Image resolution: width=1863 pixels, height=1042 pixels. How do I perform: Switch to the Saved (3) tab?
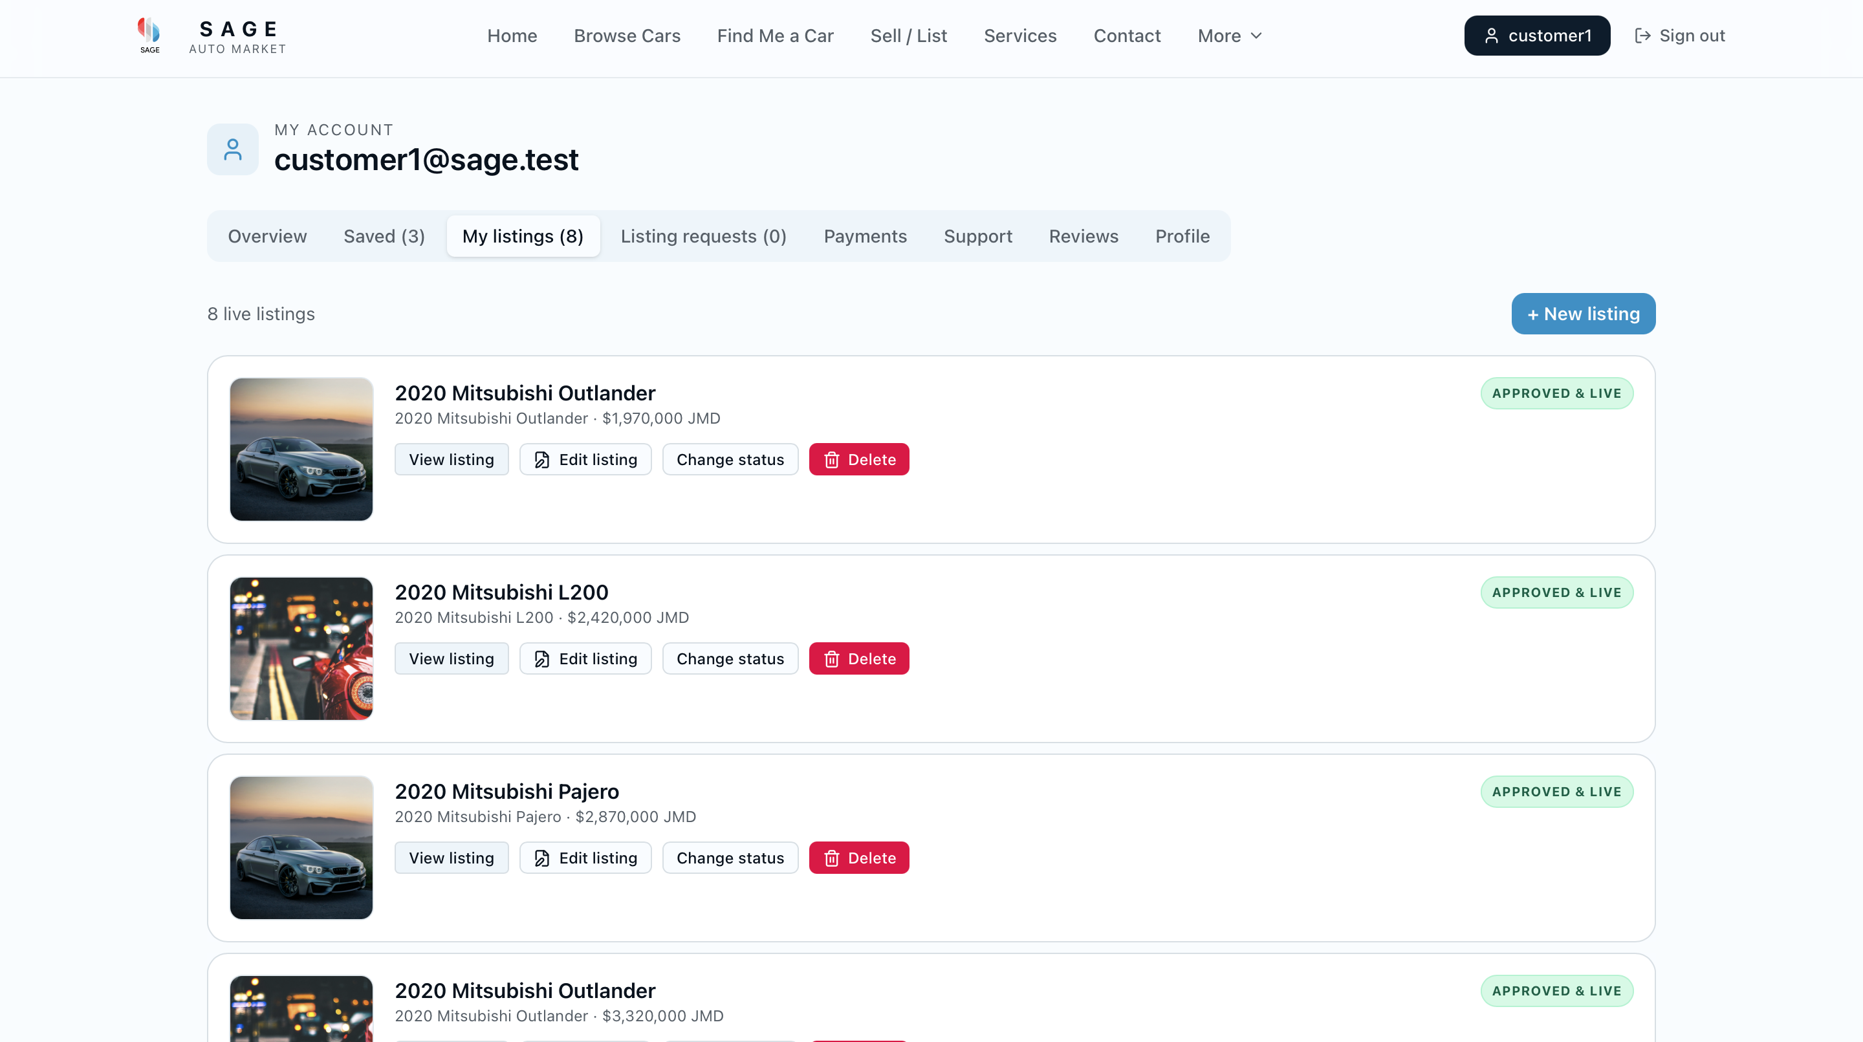[384, 237]
